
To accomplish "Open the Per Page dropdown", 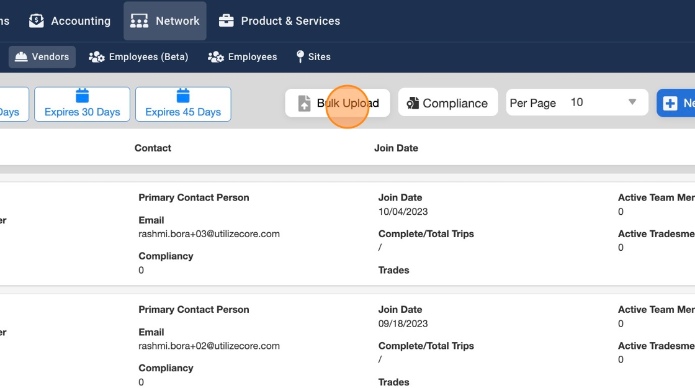I will [577, 102].
